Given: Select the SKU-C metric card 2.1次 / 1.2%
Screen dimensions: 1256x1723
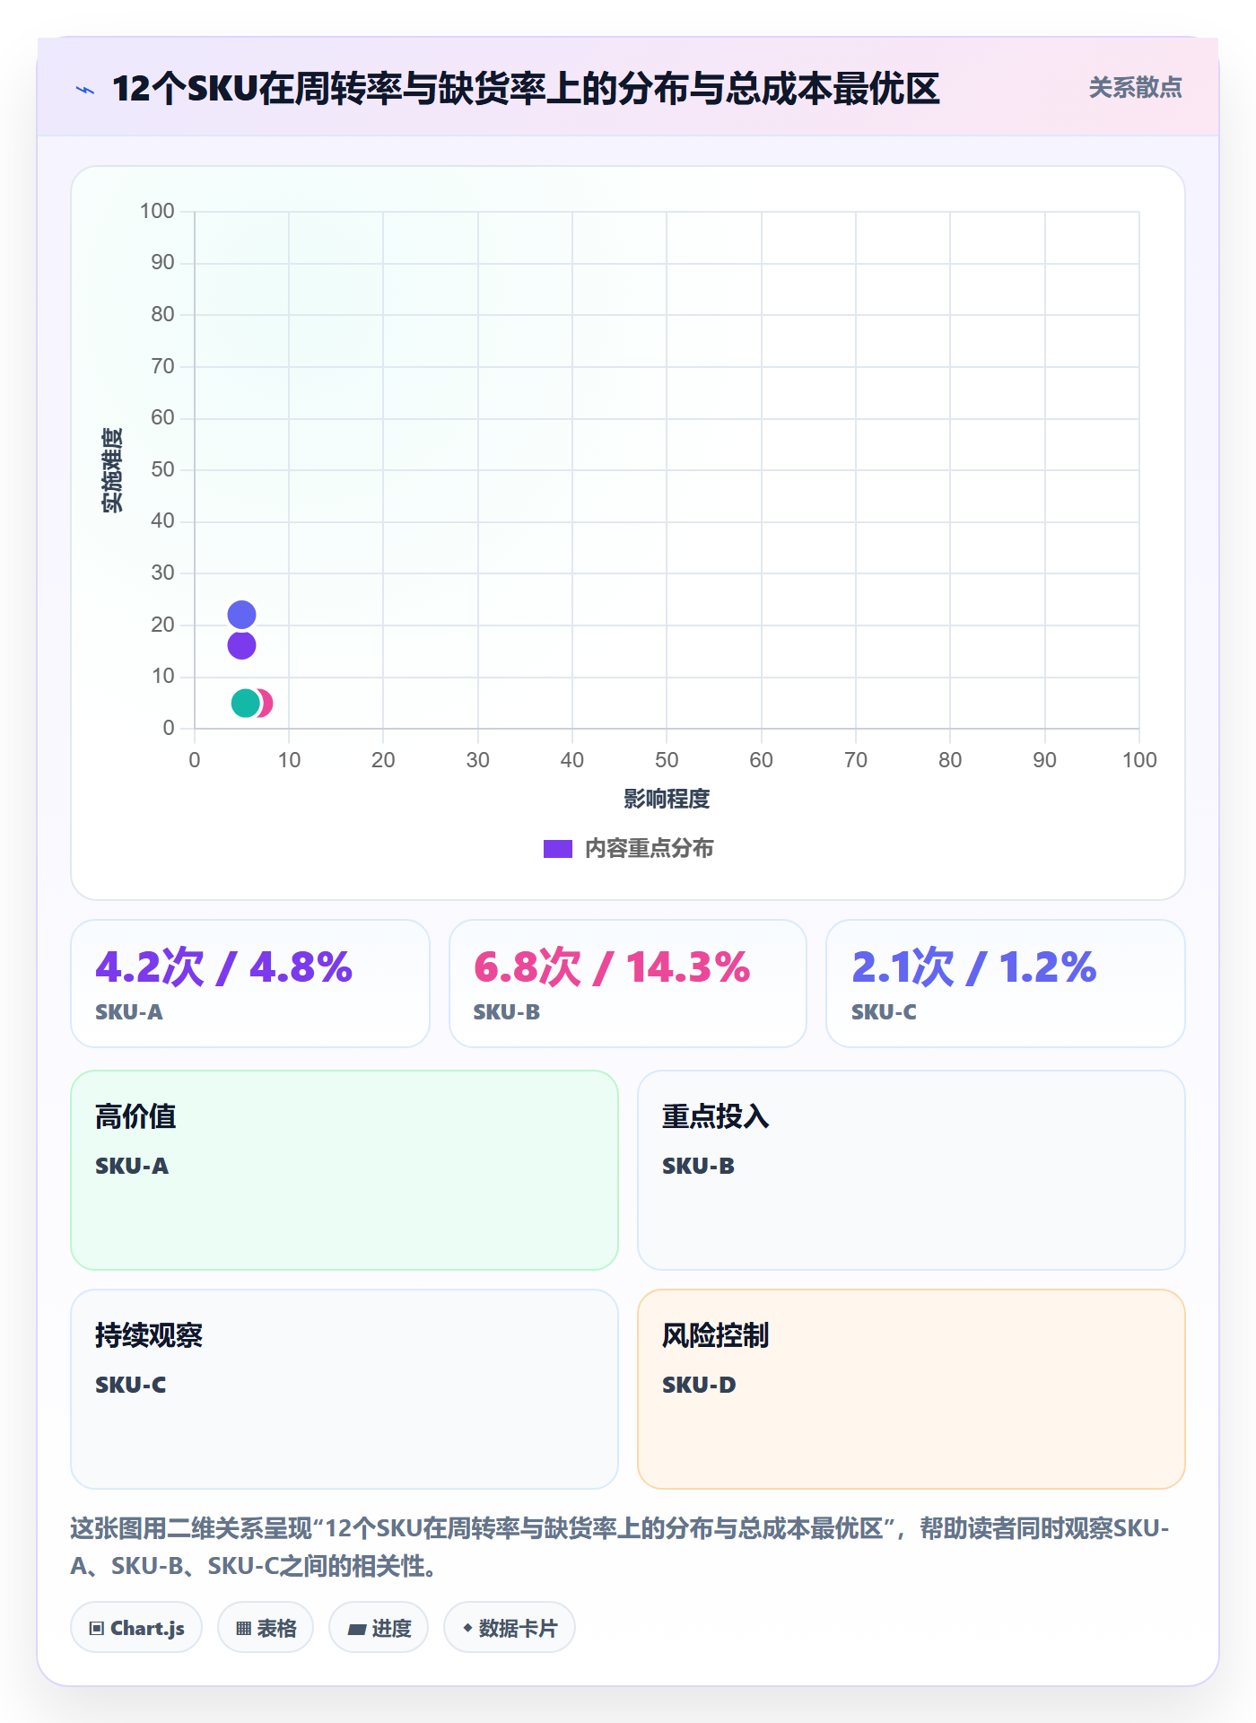Looking at the screenshot, I should click(1006, 984).
